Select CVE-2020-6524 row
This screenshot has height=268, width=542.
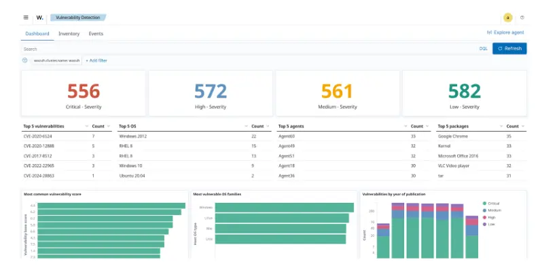pos(67,136)
